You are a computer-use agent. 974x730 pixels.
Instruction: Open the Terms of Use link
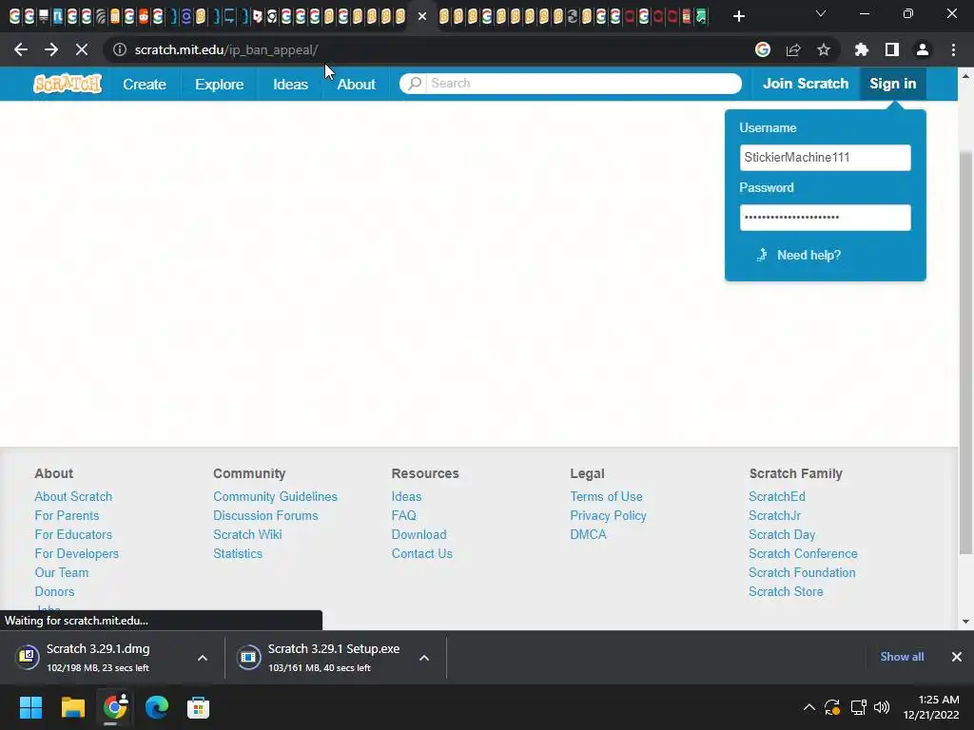coord(606,496)
